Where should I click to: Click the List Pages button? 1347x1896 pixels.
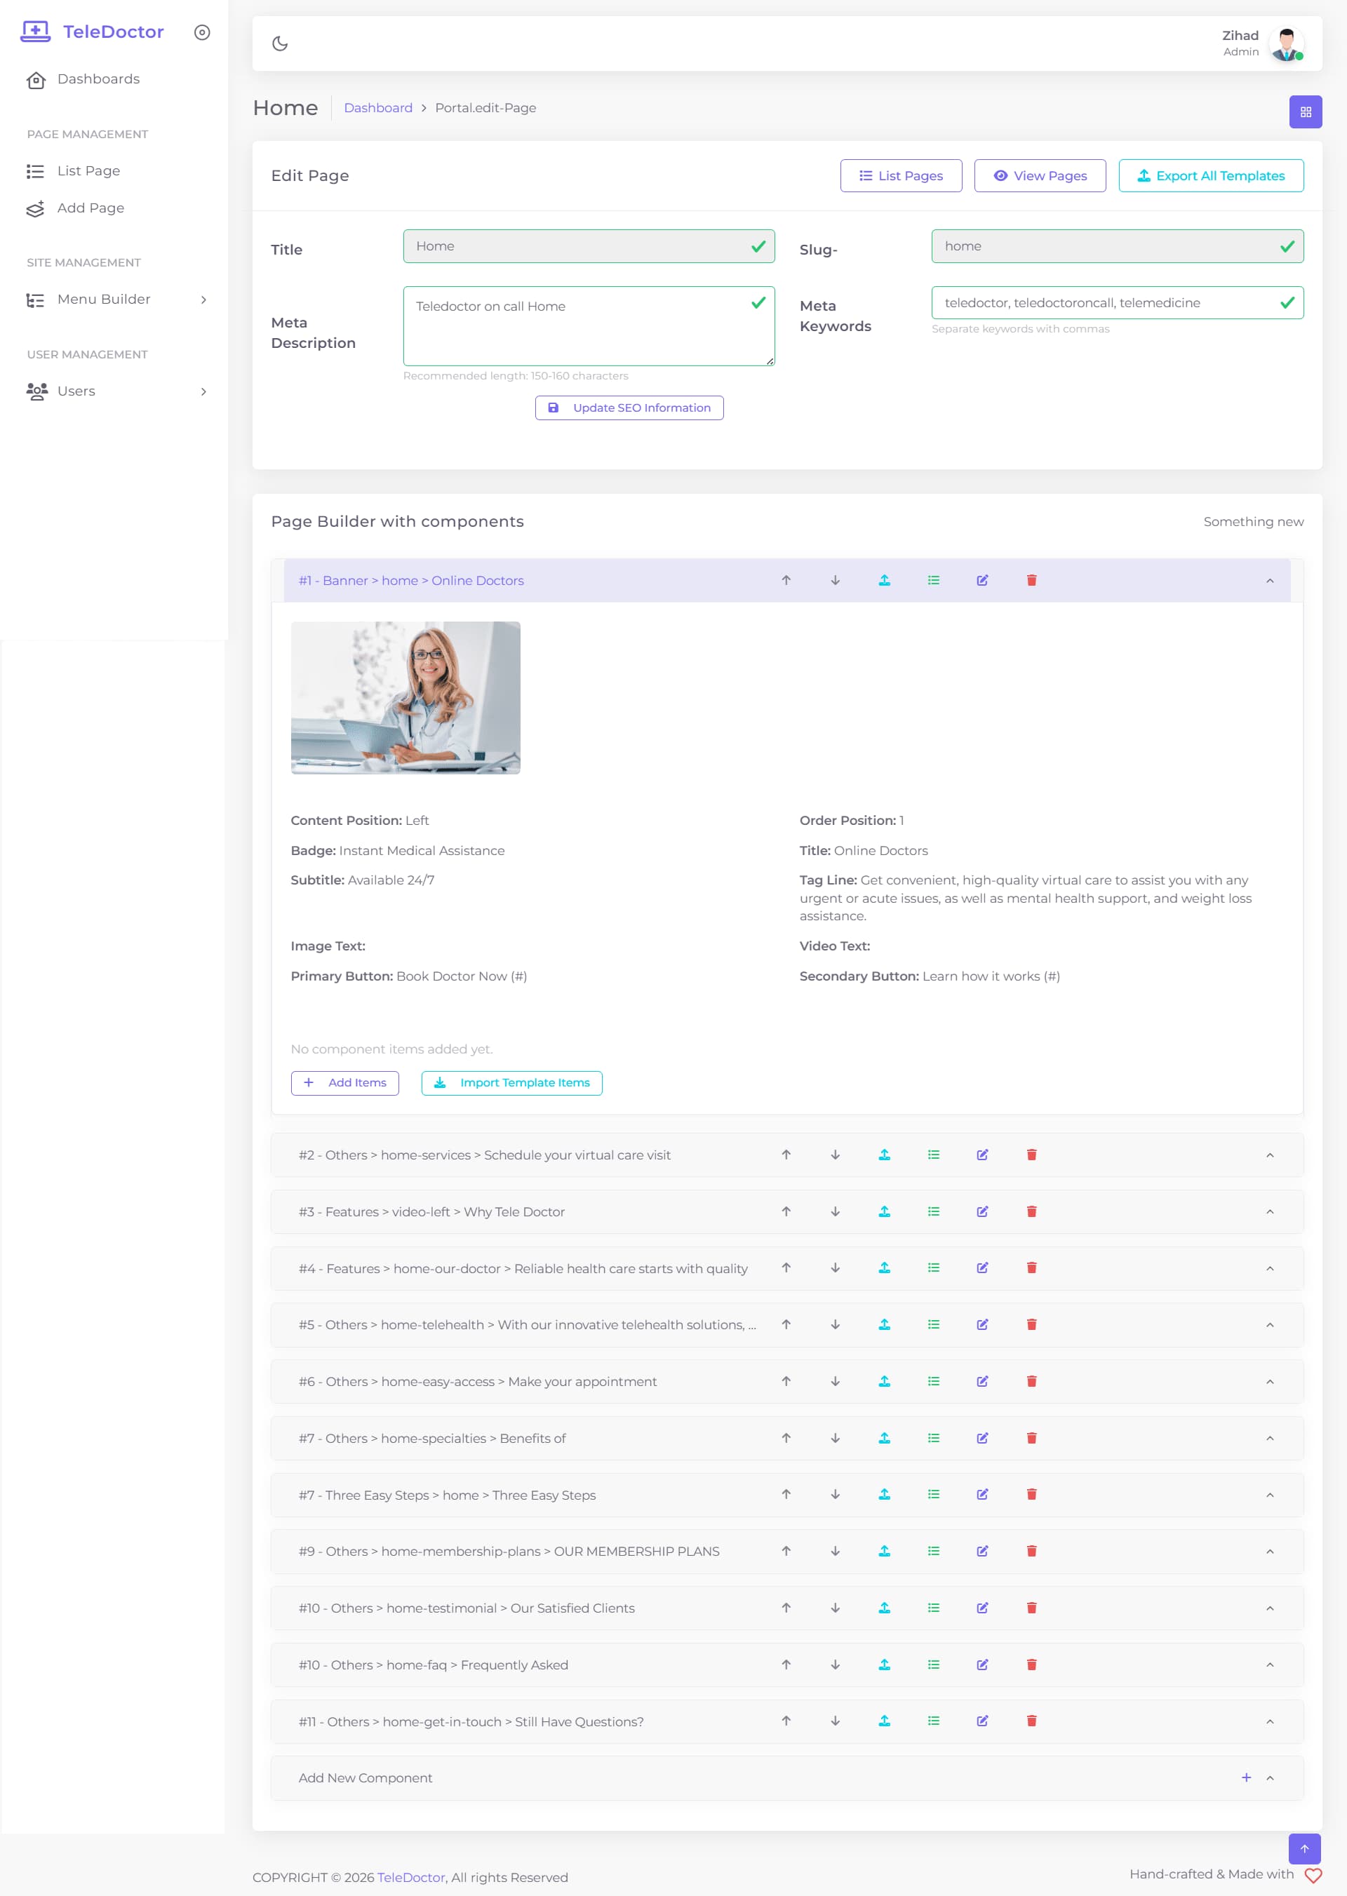[x=901, y=176]
